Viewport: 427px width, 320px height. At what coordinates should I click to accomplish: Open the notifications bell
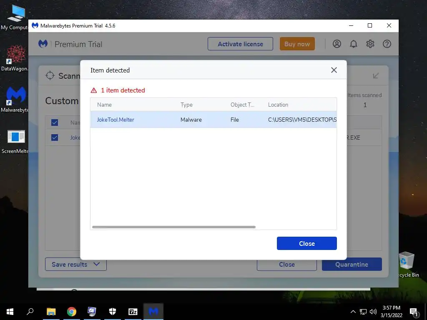coord(354,44)
